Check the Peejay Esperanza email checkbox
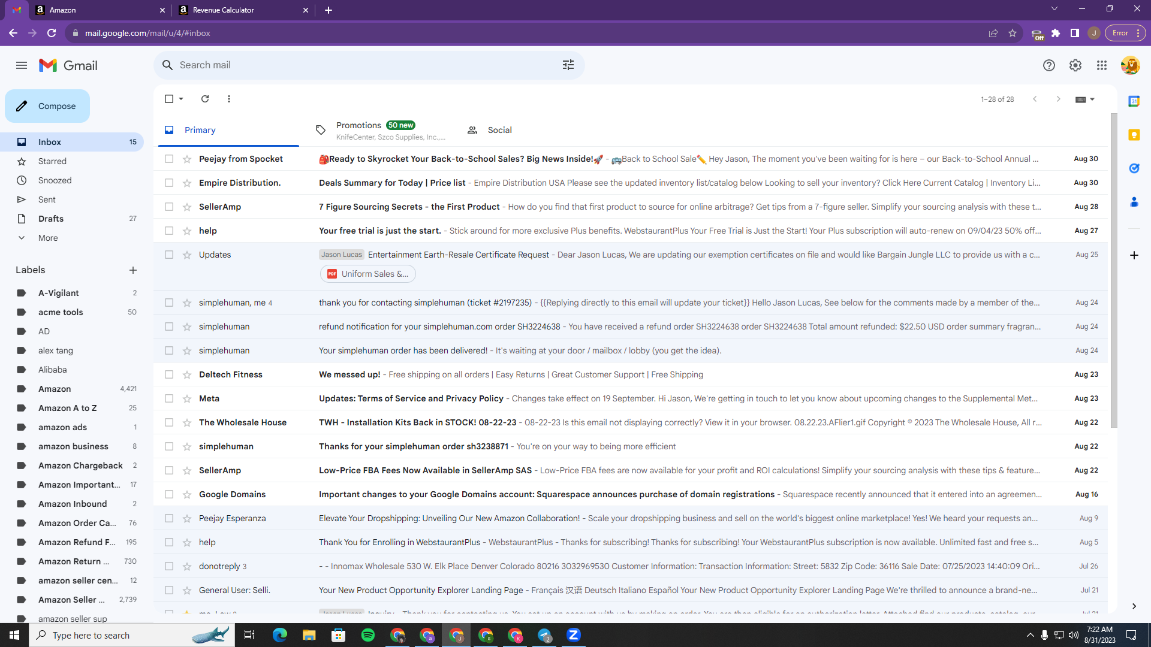1151x647 pixels. tap(169, 518)
